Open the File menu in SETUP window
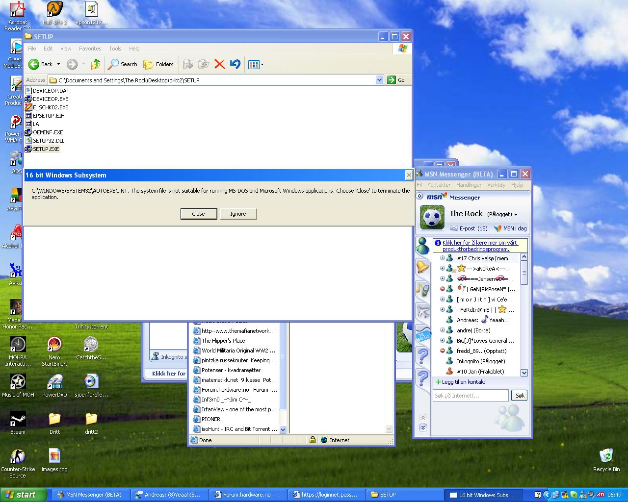Image resolution: width=628 pixels, height=502 pixels. pyautogui.click(x=32, y=49)
